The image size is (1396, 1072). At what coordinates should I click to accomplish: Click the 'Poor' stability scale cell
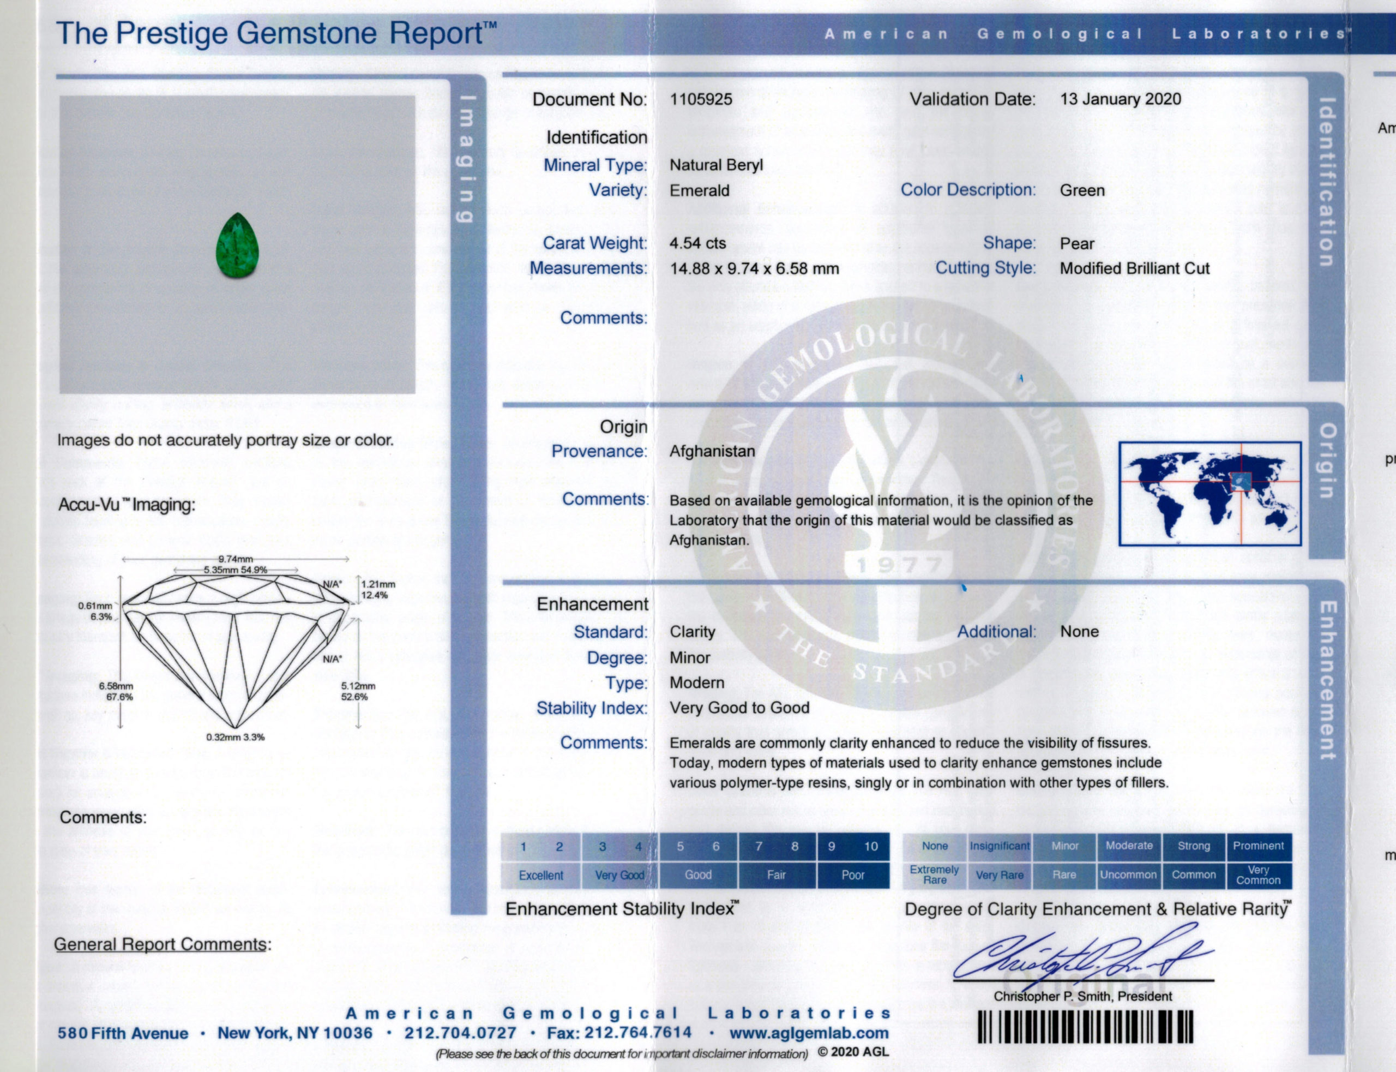853,875
